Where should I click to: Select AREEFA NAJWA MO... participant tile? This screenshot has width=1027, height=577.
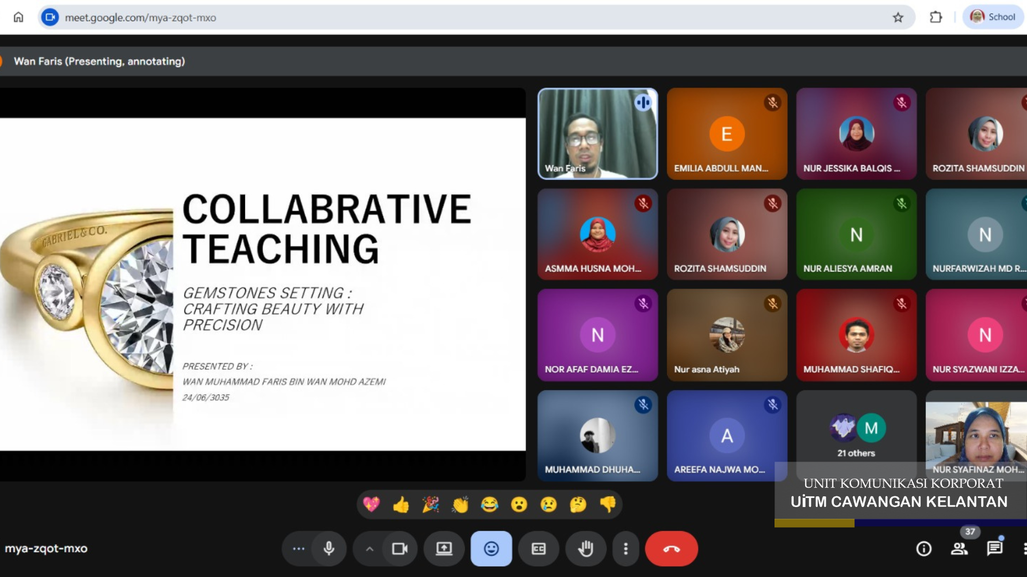click(x=727, y=435)
